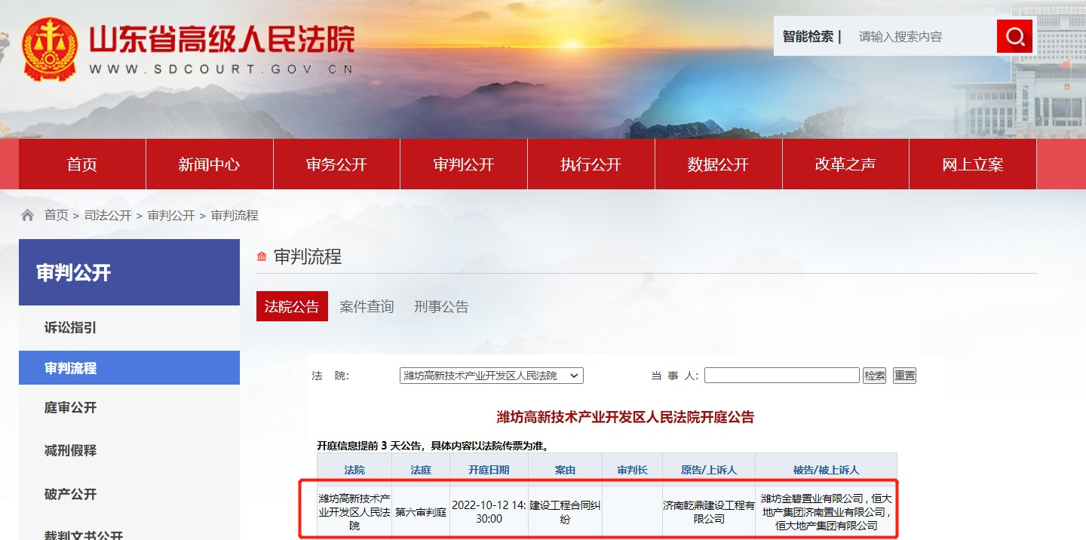Switch to the 法院公告 tab
This screenshot has height=540, width=1086.
(x=292, y=306)
